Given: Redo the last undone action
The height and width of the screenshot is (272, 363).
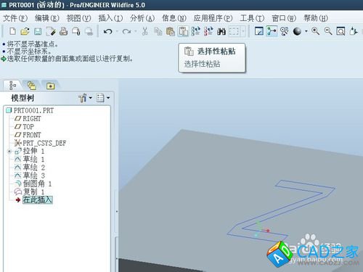Looking at the screenshot, I should pos(126,31).
